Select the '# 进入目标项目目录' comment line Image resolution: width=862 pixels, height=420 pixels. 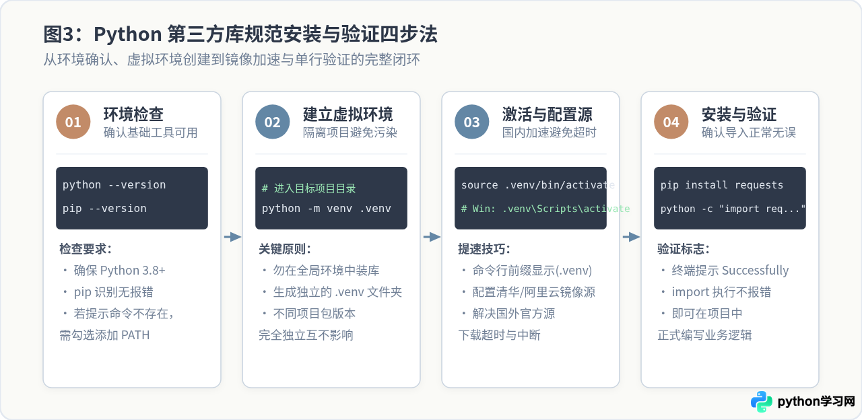coord(308,188)
